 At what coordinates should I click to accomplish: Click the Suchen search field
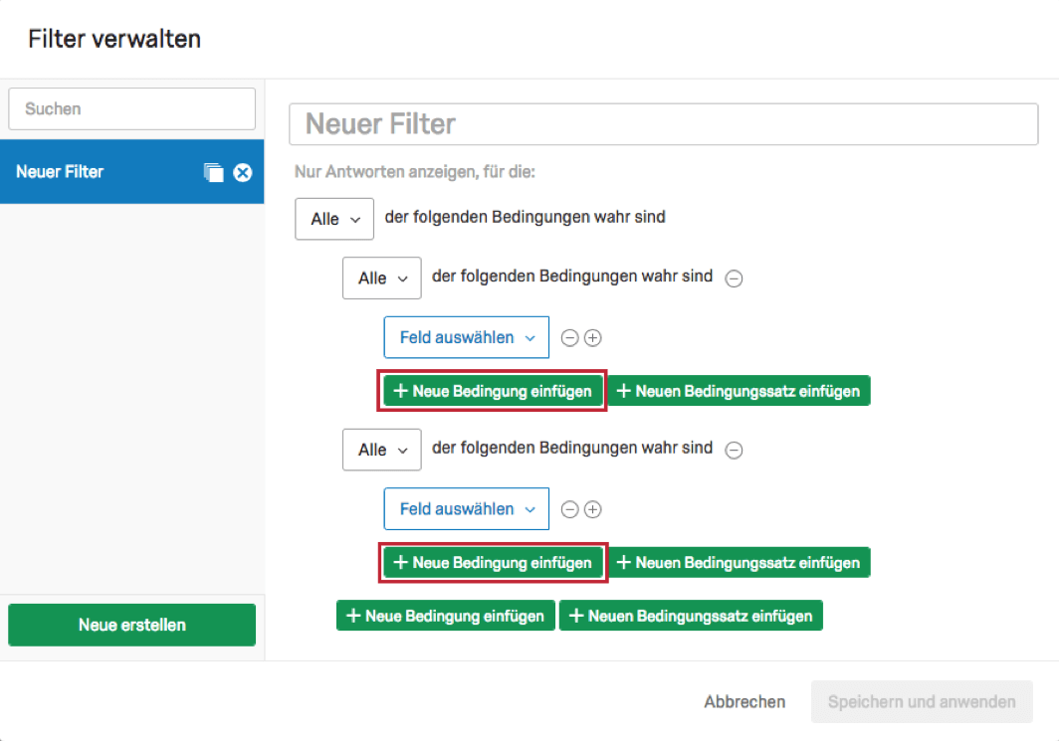point(131,108)
